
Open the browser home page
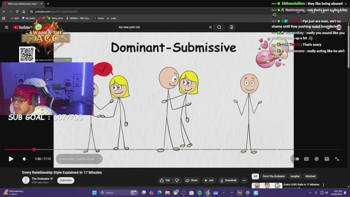click(24, 11)
